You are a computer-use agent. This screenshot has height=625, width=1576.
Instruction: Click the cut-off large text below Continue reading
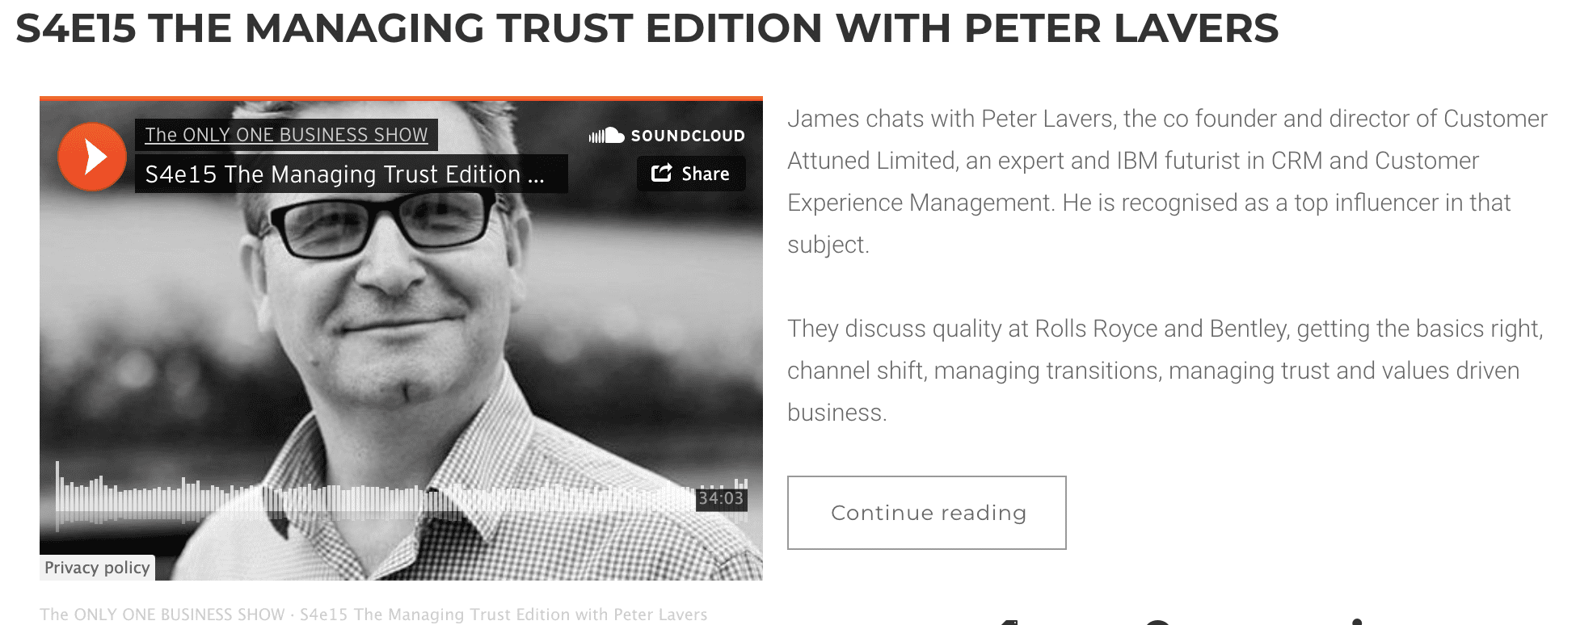(x=1180, y=620)
